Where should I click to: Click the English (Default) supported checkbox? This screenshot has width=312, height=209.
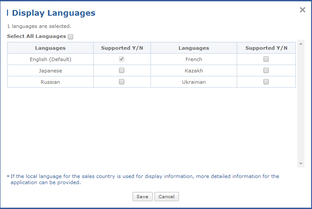122,59
